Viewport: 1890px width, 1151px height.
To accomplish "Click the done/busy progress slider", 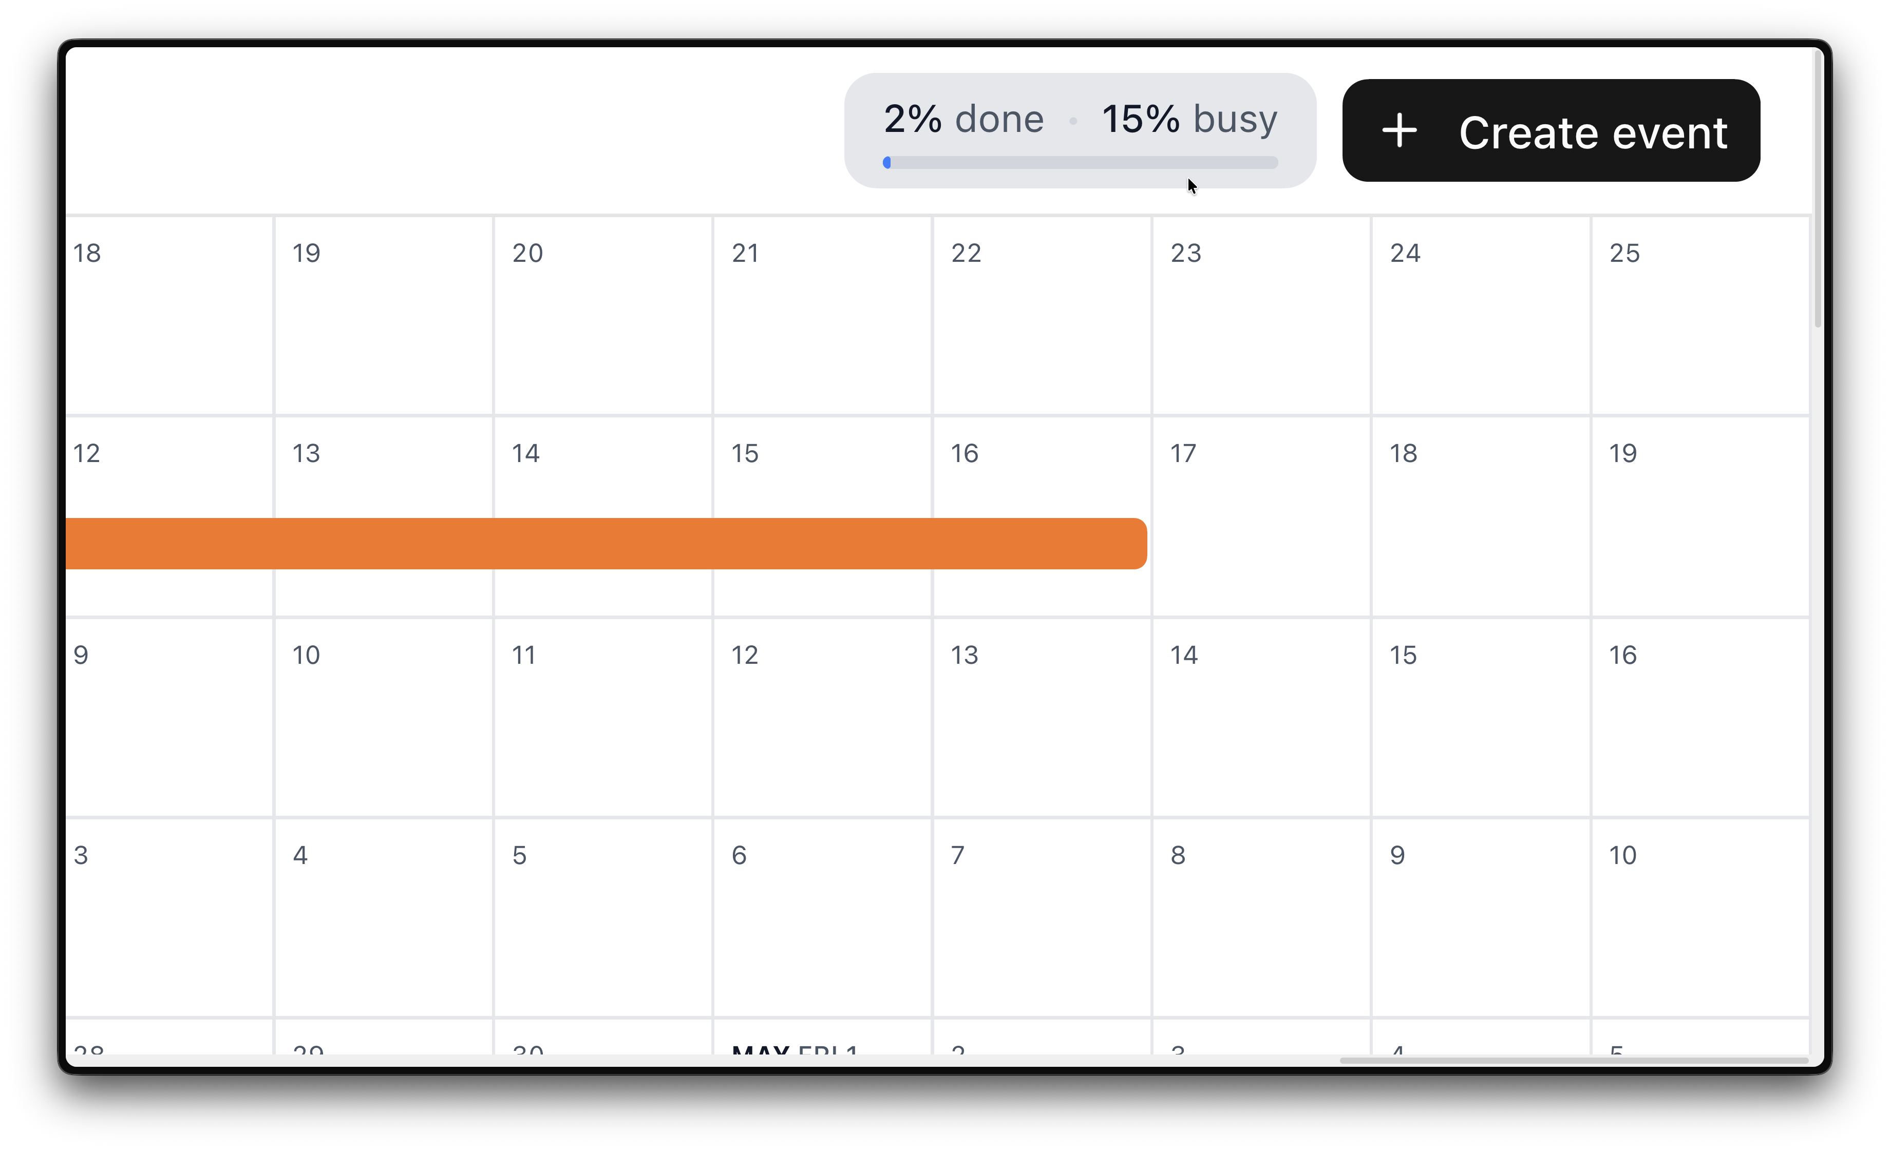I will pos(1082,163).
